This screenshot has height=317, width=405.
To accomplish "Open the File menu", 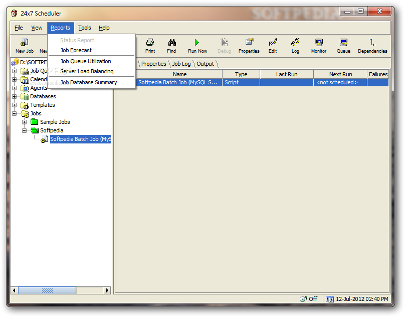I will [19, 28].
